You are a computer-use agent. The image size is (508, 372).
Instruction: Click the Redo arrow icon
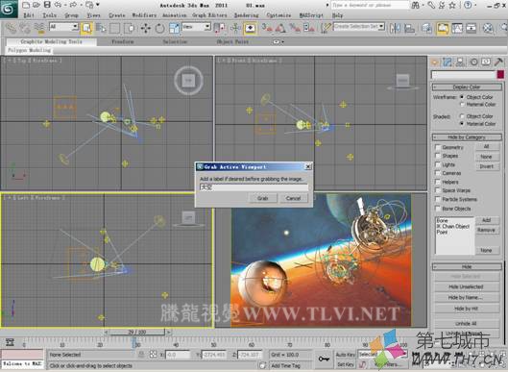coord(73,5)
